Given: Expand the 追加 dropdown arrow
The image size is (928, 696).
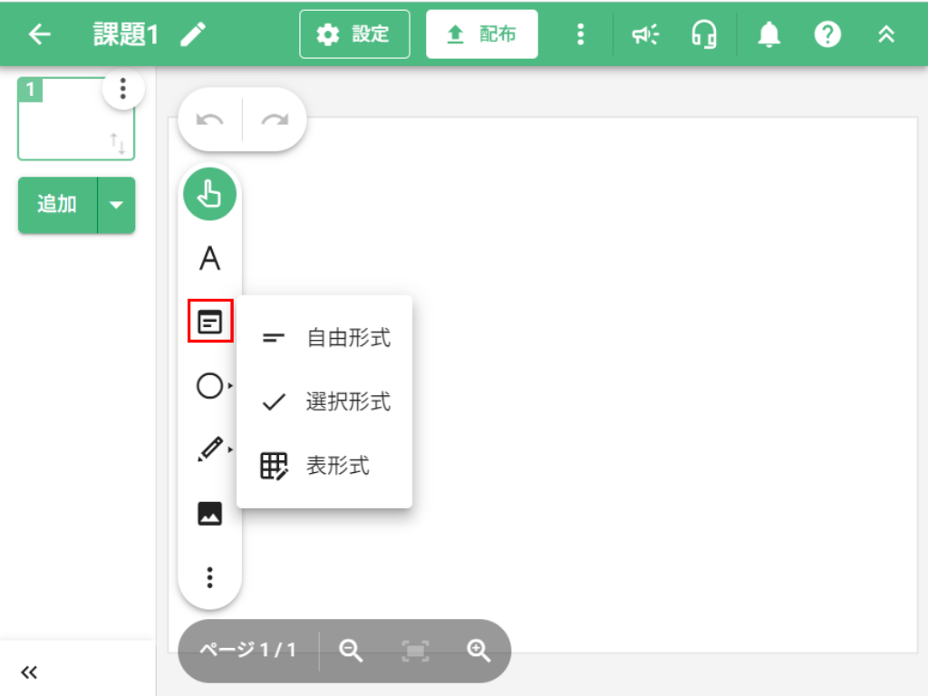Looking at the screenshot, I should pos(116,205).
